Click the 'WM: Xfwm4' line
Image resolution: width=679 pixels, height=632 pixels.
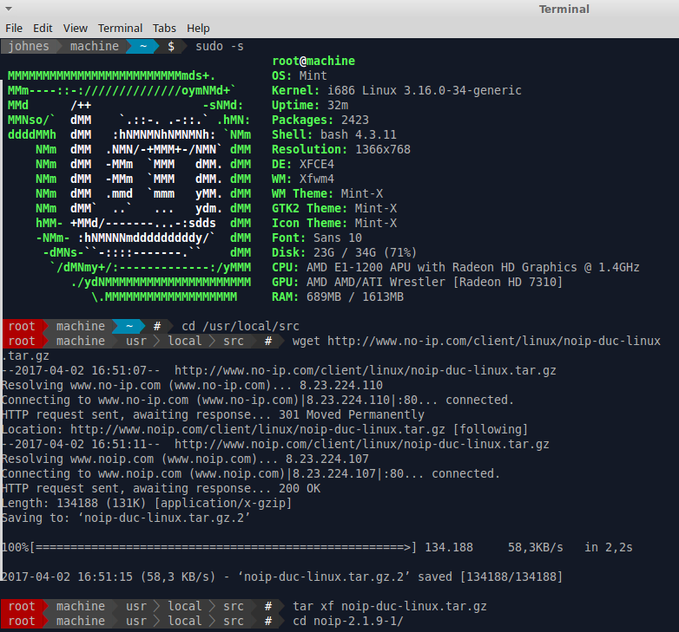(303, 179)
